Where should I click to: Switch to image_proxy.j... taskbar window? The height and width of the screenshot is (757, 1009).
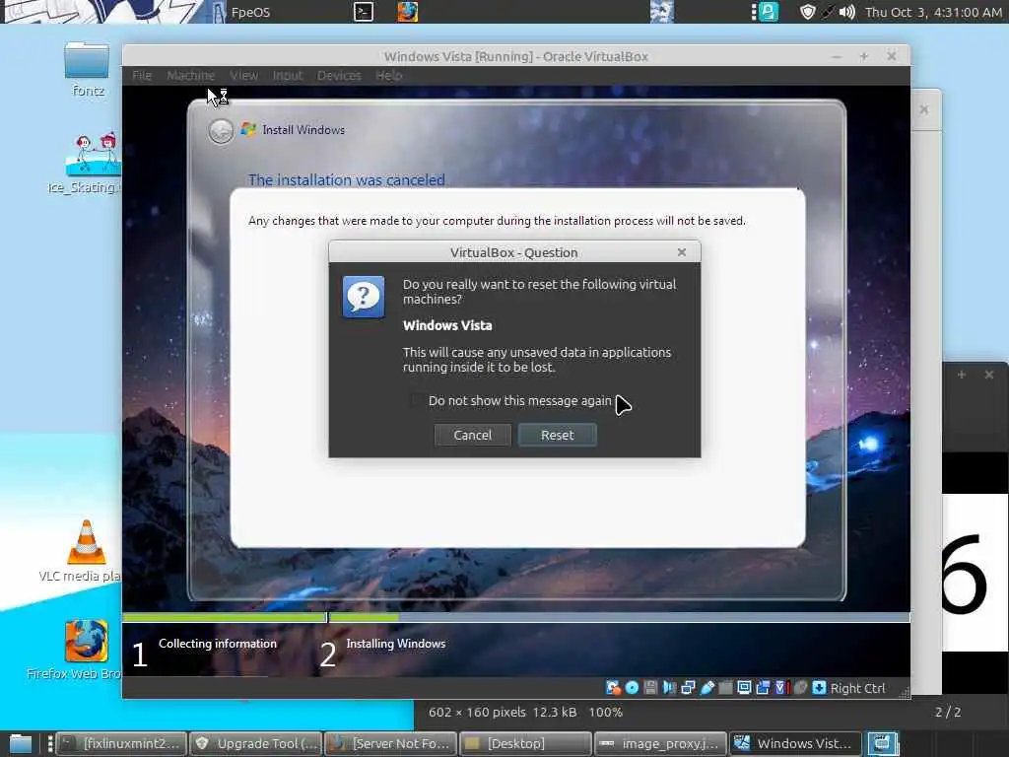click(659, 743)
